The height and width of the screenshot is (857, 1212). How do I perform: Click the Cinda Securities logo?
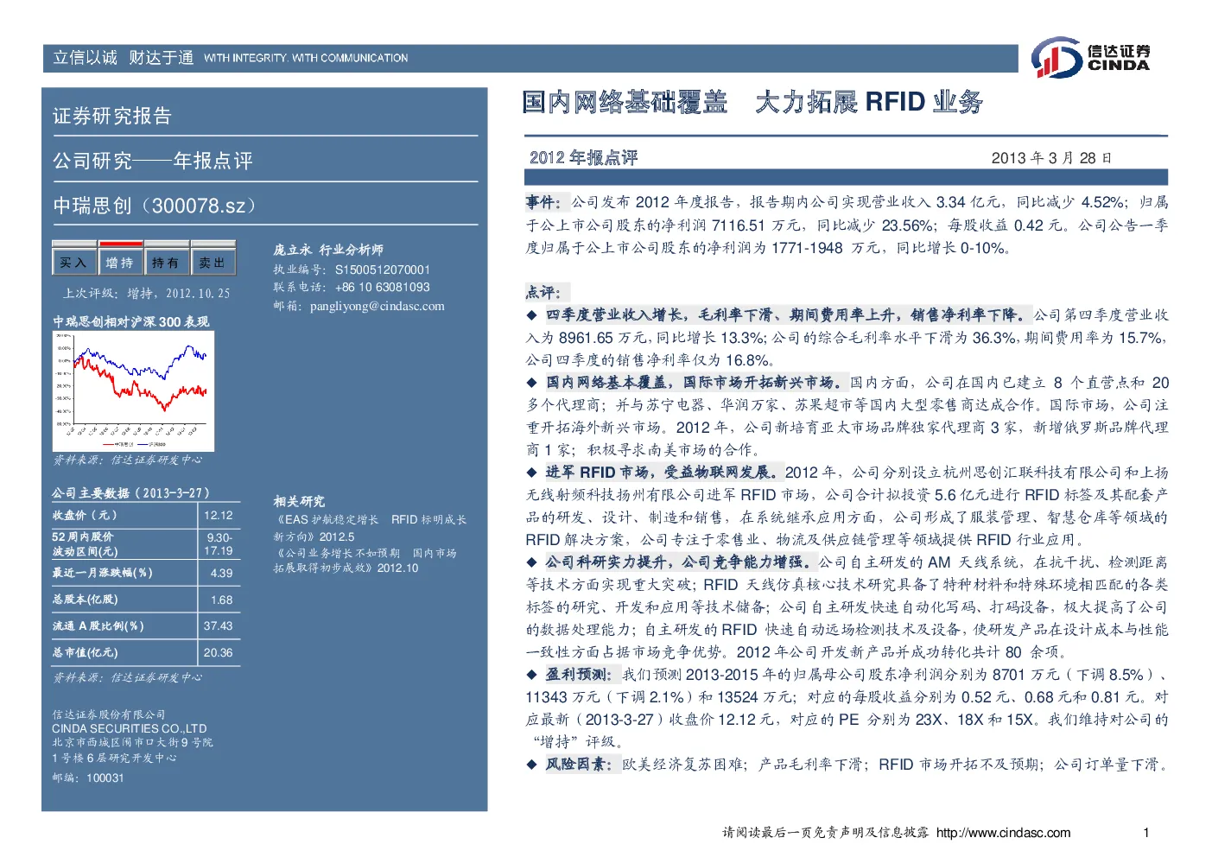1090,58
